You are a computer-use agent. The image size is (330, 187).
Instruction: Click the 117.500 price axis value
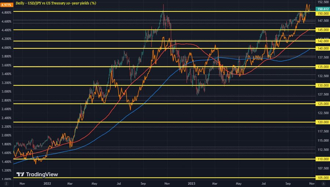point(323,131)
